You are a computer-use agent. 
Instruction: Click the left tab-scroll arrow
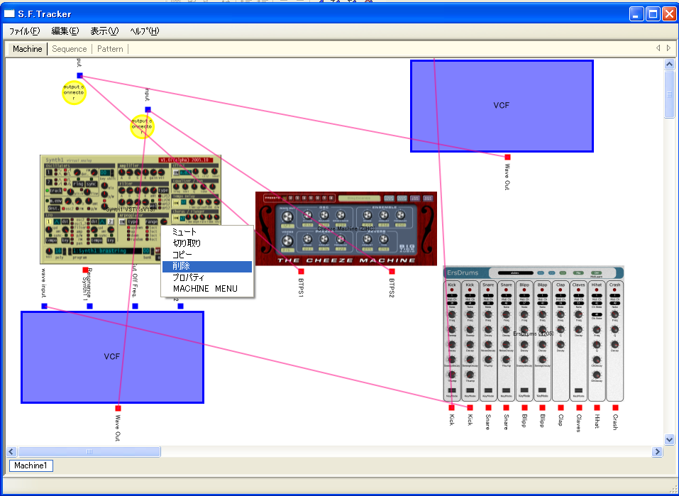coord(657,48)
